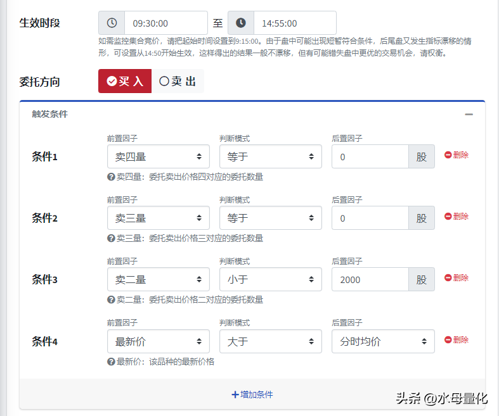Select the 买入 direction option

pos(125,81)
